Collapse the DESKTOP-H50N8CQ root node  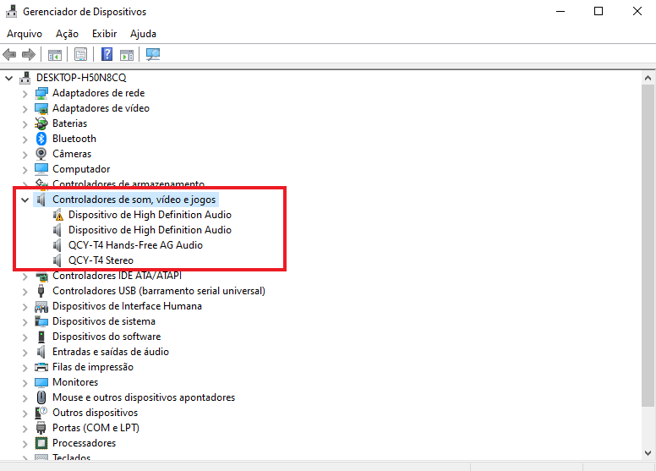coord(8,78)
